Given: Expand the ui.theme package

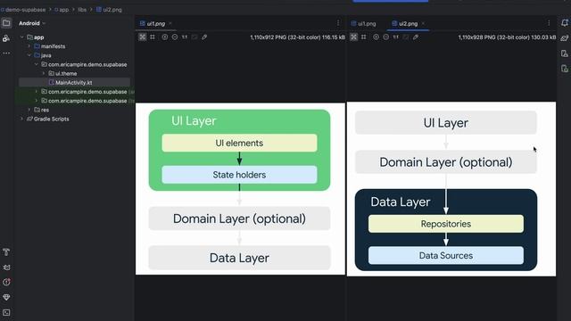Looking at the screenshot, I should pos(44,73).
